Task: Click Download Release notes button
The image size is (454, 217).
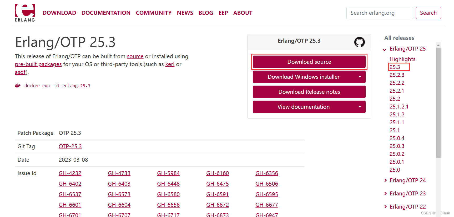Action: point(309,92)
